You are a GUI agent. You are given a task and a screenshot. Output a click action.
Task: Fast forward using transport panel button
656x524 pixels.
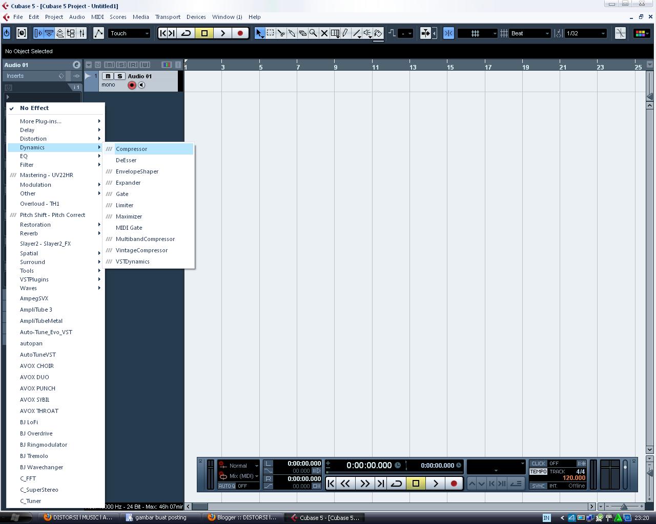[364, 483]
